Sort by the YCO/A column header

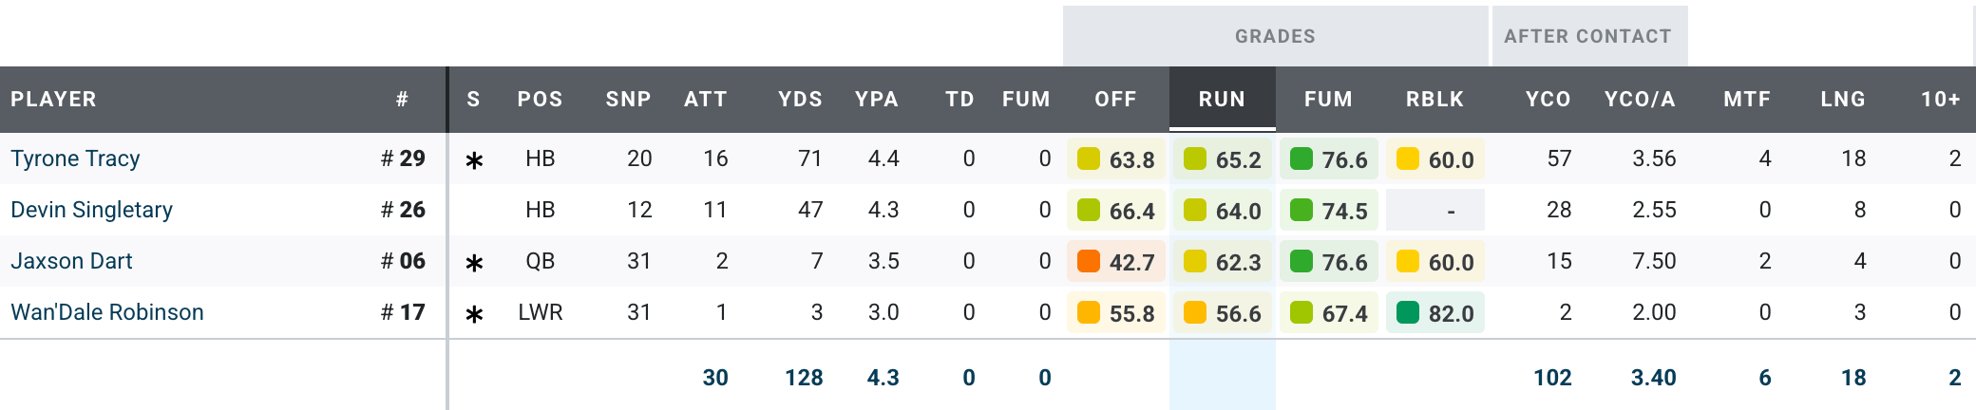coord(1640,99)
